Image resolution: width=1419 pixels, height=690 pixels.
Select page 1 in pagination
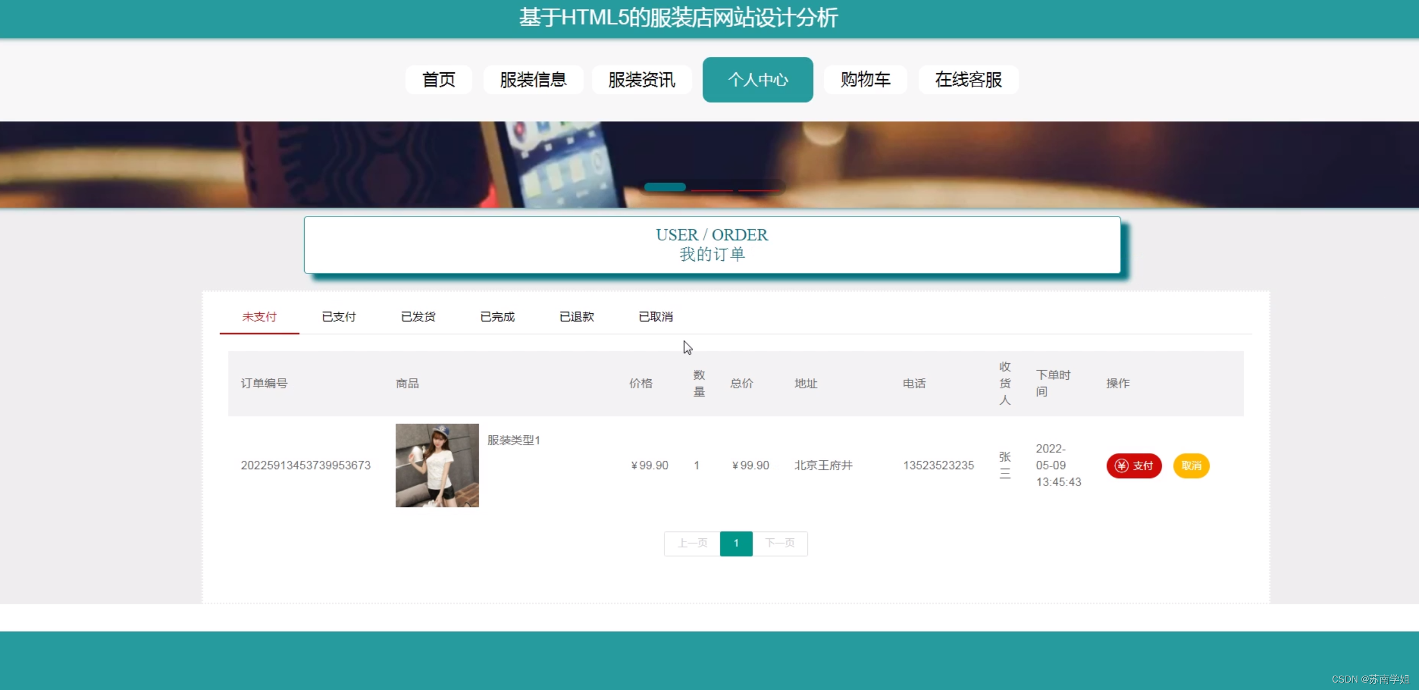click(736, 543)
